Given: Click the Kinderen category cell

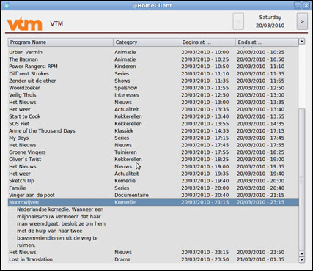Looking at the screenshot, I should (125, 67).
